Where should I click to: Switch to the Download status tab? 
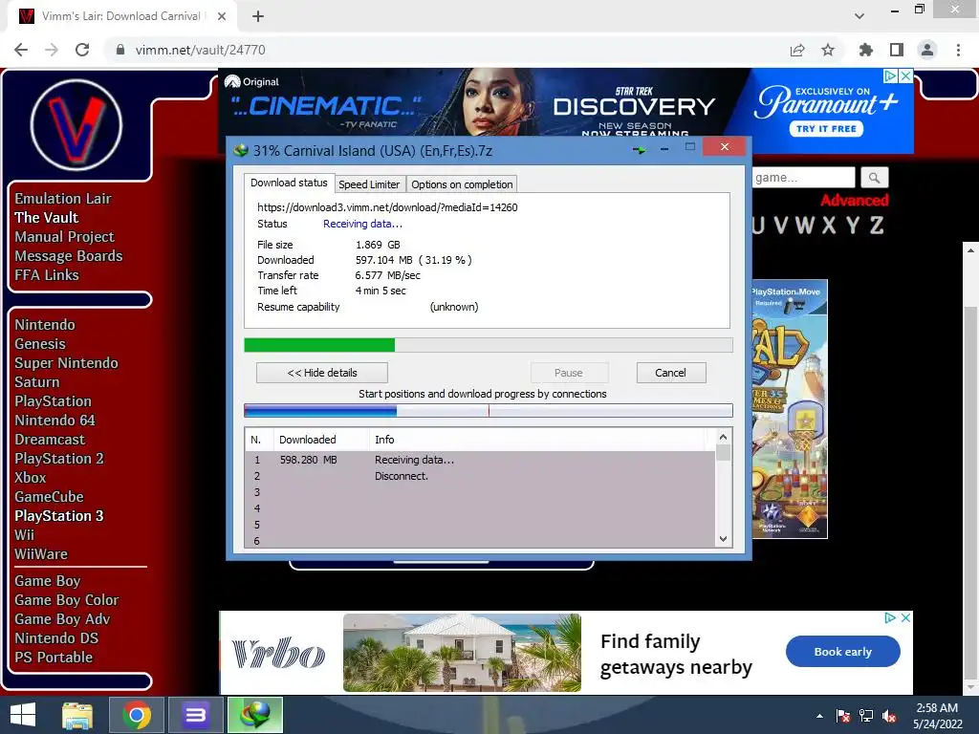(x=289, y=183)
